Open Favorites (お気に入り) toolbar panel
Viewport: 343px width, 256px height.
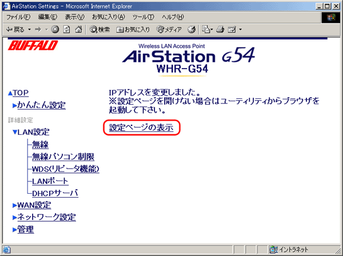133,29
